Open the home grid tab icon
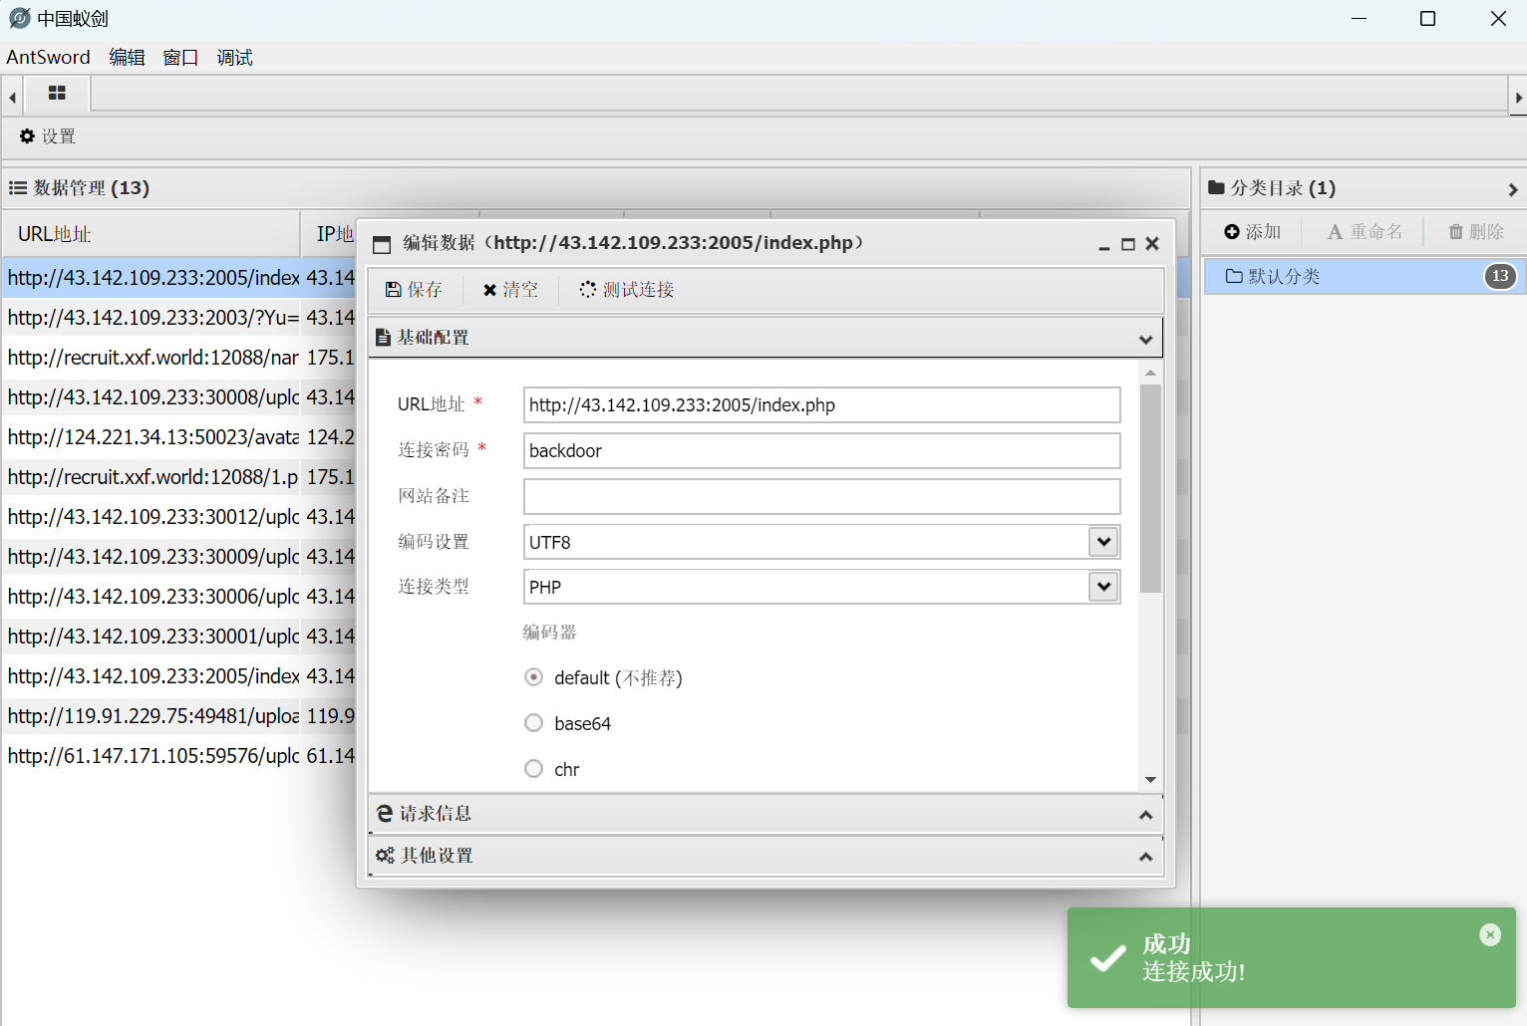This screenshot has height=1026, width=1527. click(57, 93)
